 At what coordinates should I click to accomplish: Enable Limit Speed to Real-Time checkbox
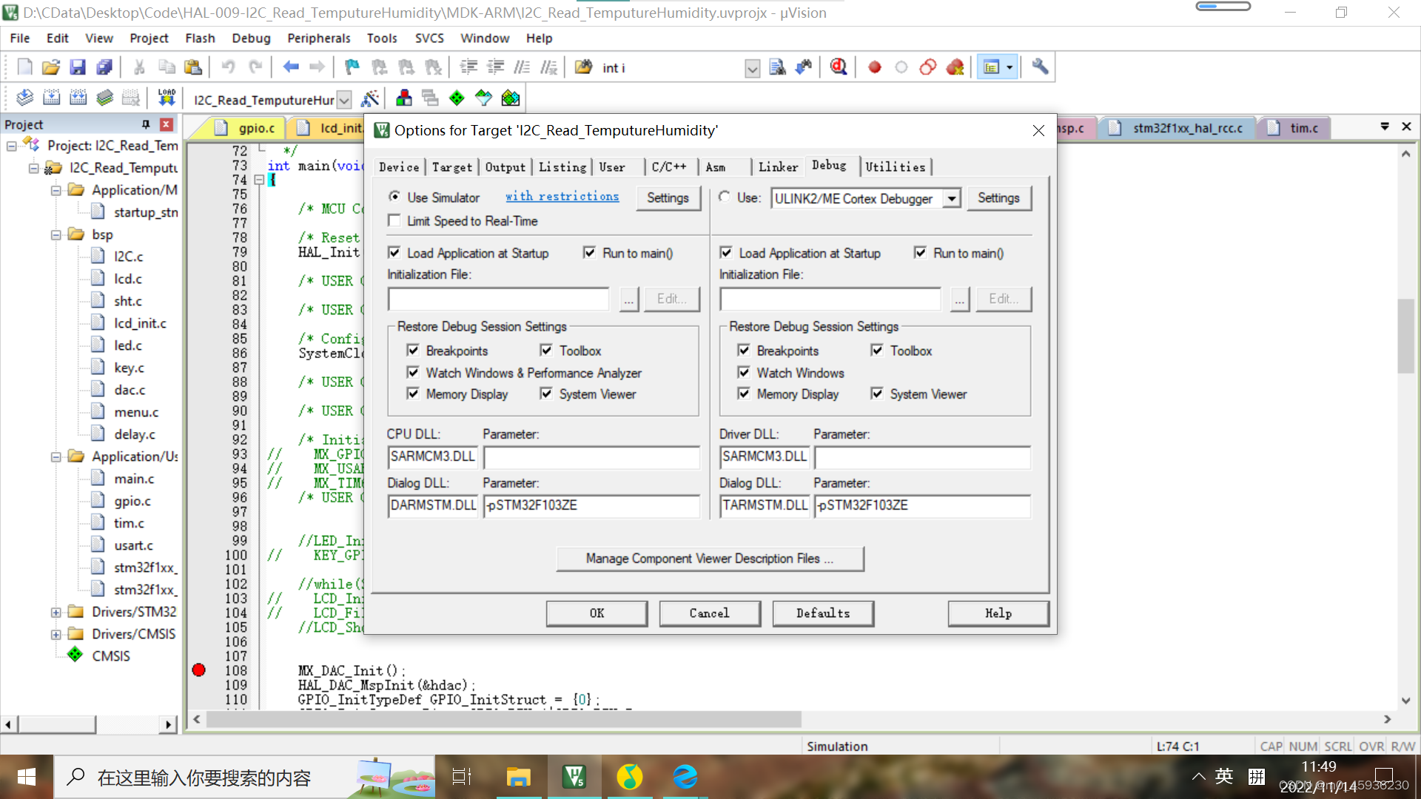[394, 221]
